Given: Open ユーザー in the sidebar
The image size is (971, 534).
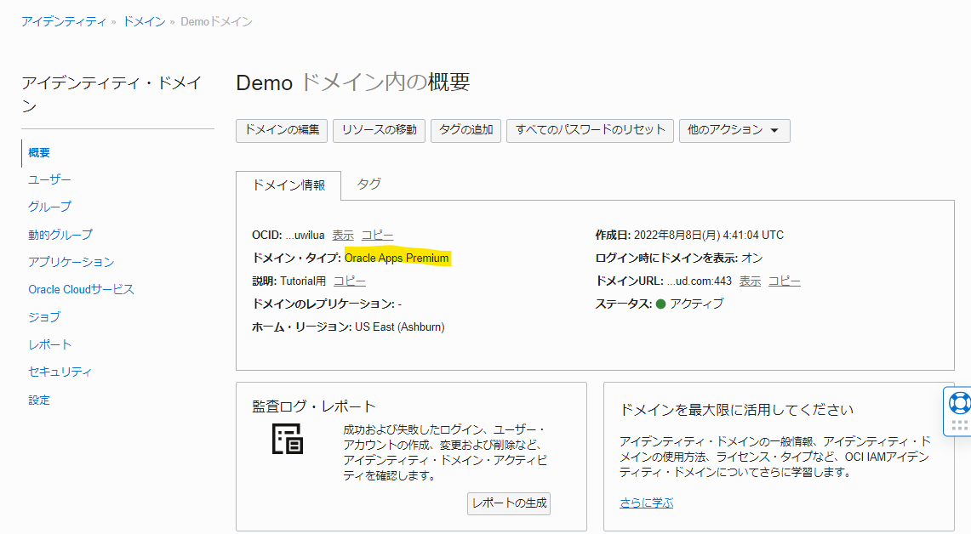Looking at the screenshot, I should [x=49, y=179].
